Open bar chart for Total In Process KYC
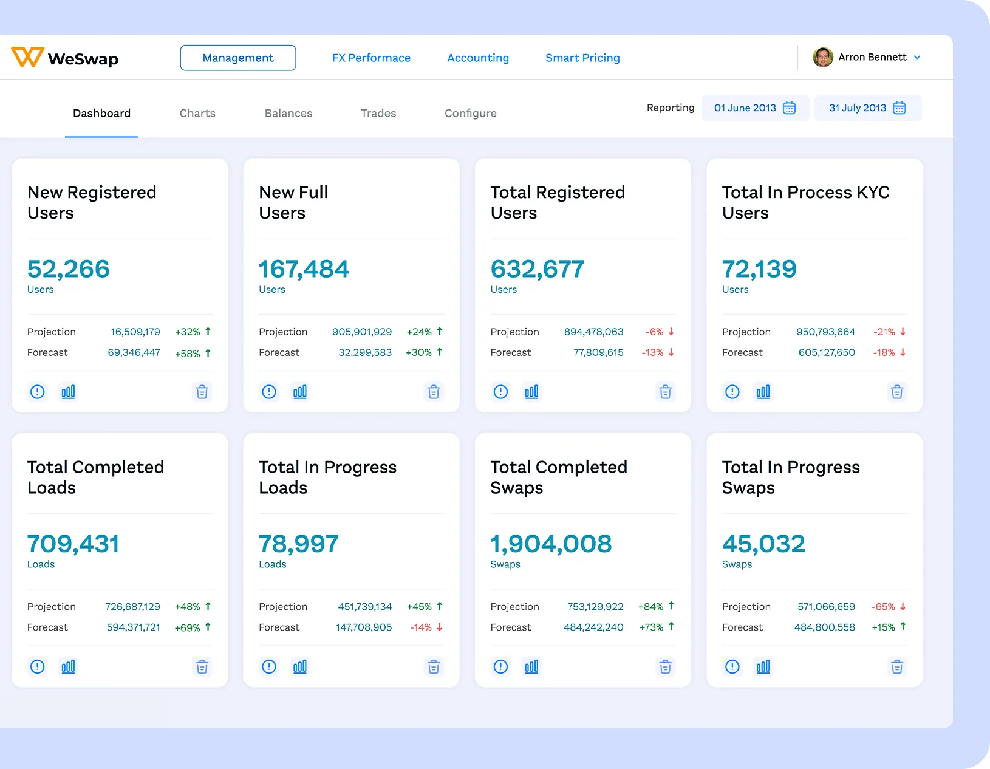 point(763,392)
